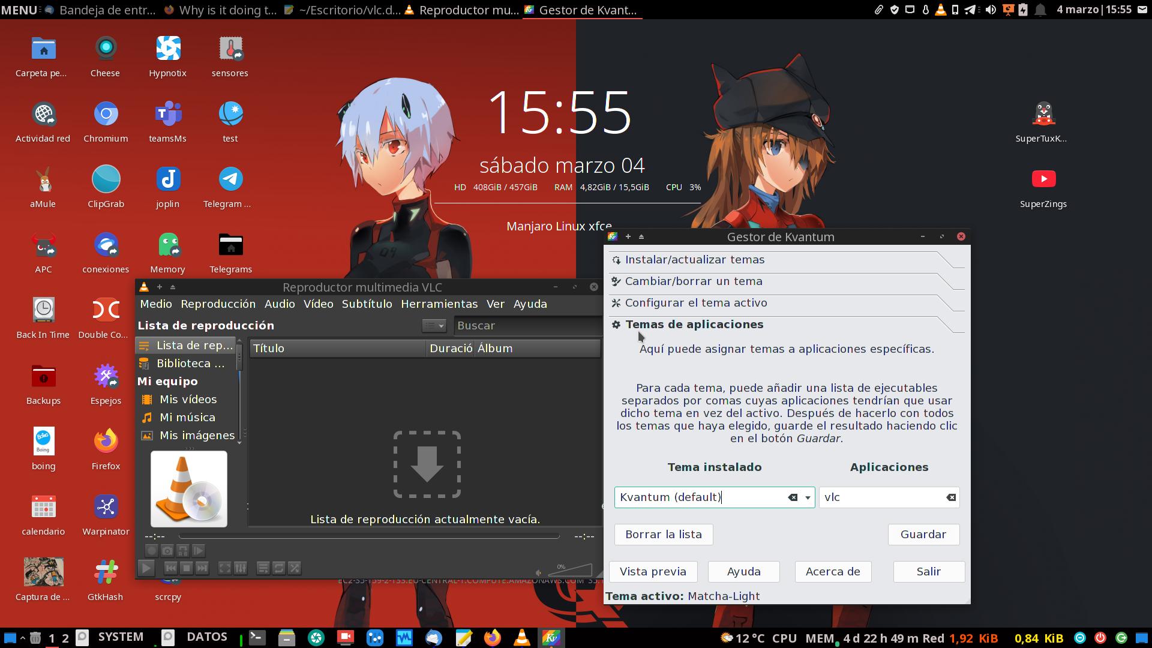The image size is (1152, 648).
Task: Open VLC playlist view mode dropdown
Action: (434, 326)
